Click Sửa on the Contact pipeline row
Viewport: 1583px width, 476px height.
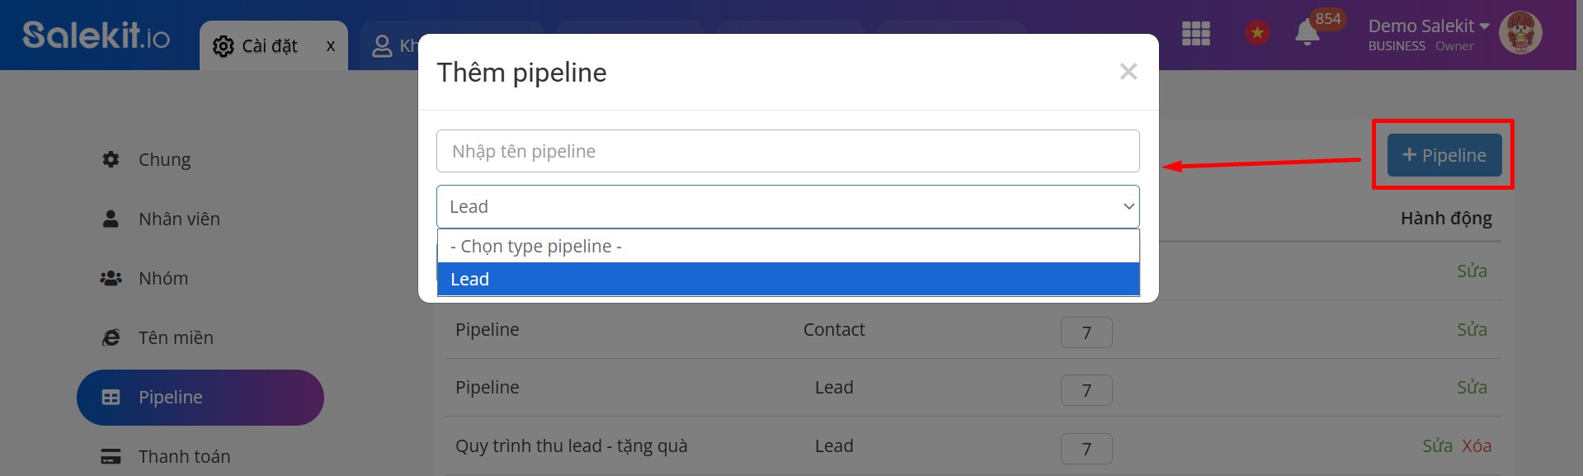click(x=1472, y=328)
